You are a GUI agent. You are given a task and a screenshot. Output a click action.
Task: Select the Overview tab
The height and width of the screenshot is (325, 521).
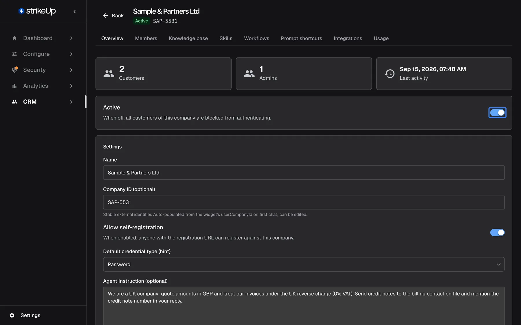point(112,38)
